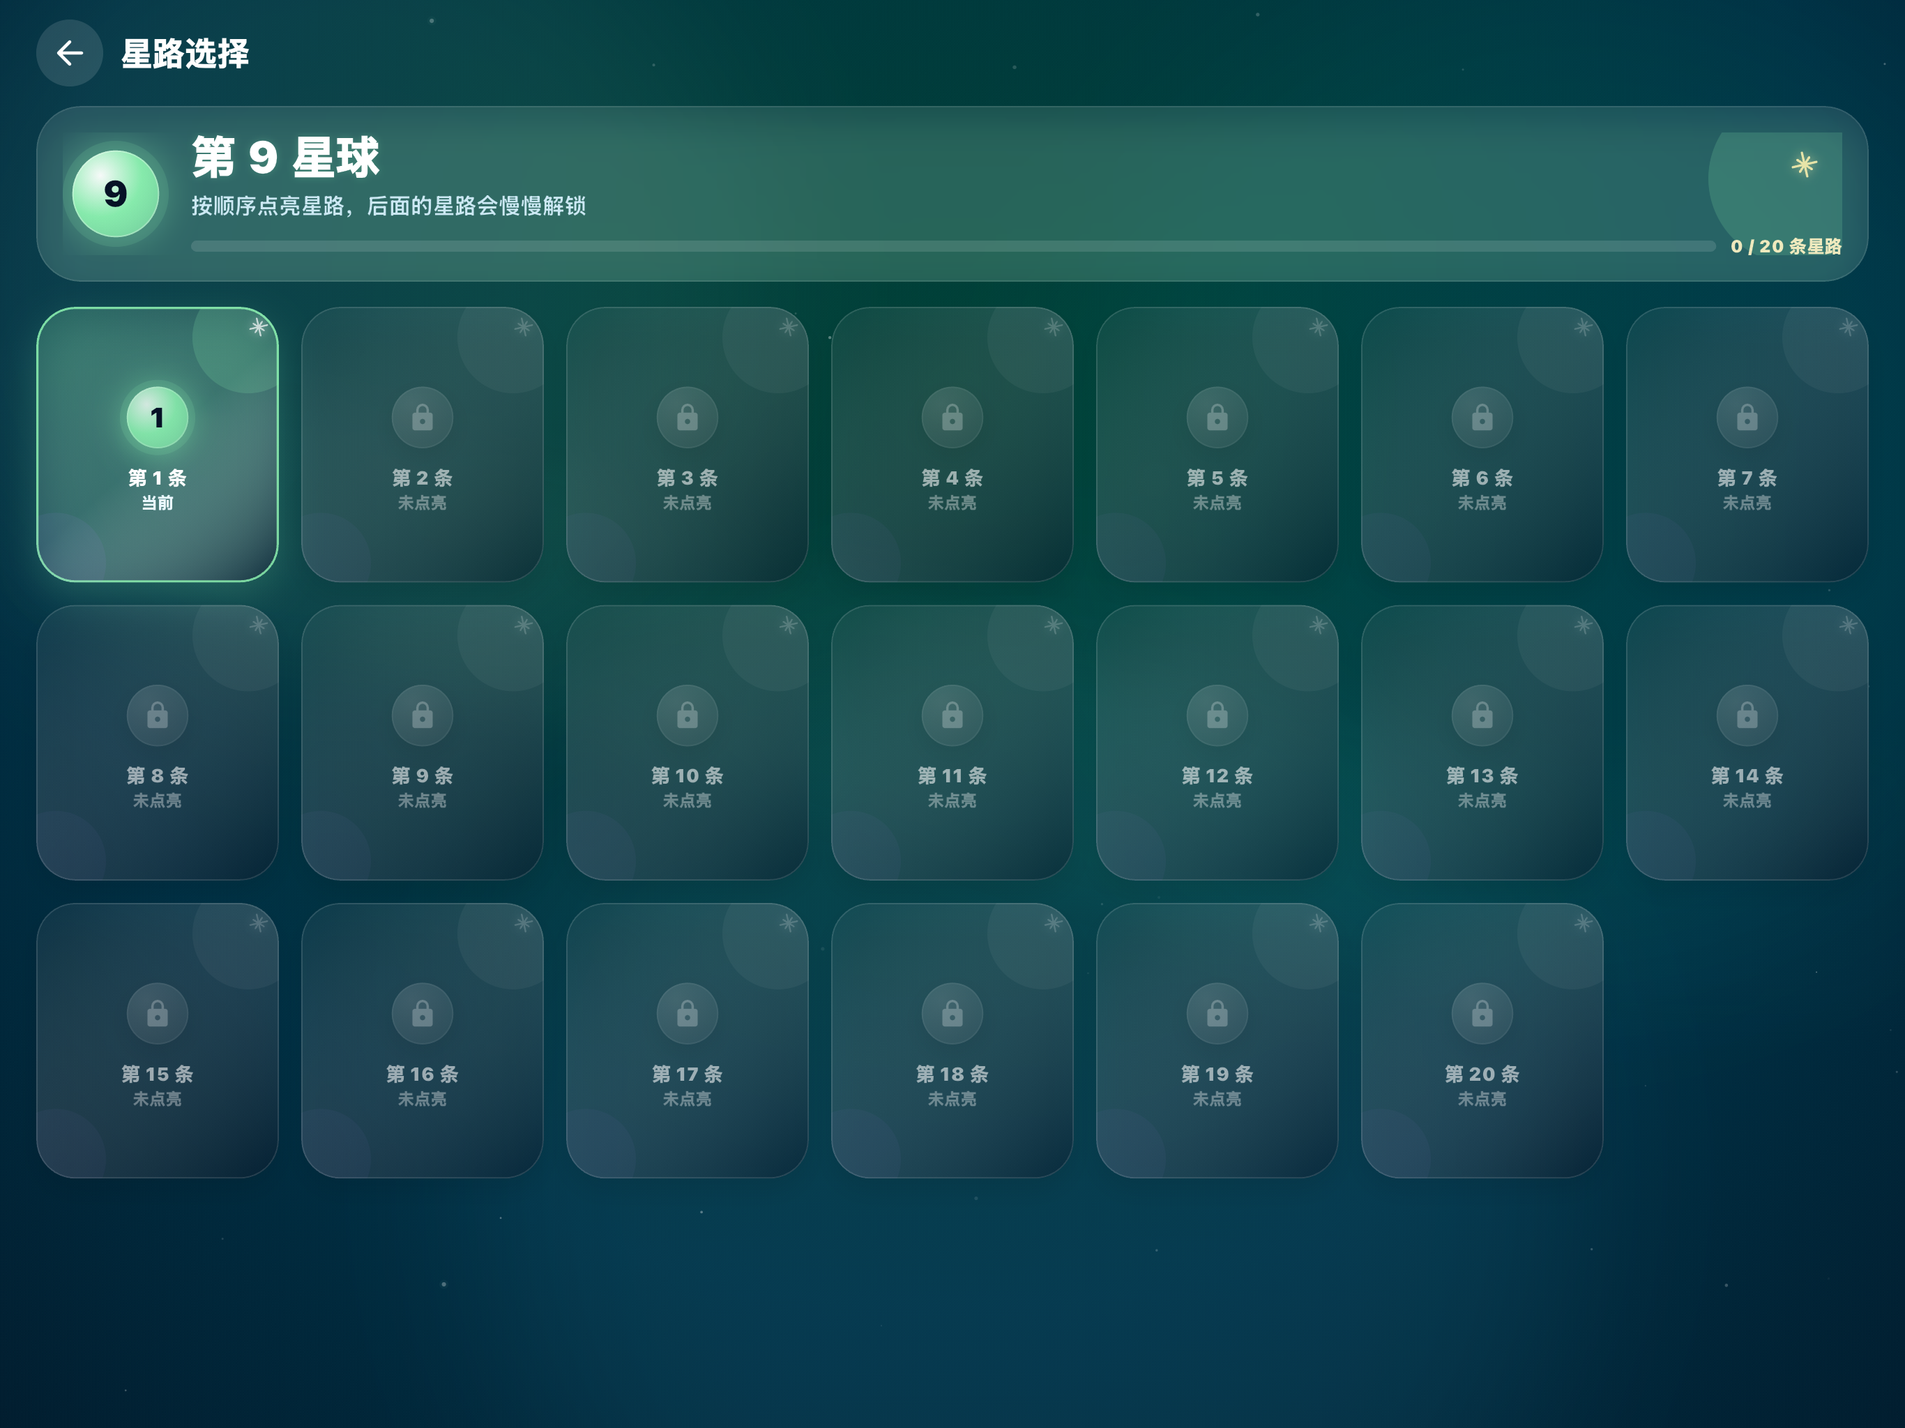Tap the lock icon on 第 12 条
The width and height of the screenshot is (1905, 1428).
(x=1217, y=715)
